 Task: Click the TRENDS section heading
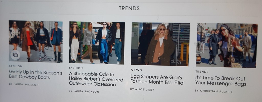pyautogui.click(x=129, y=8)
